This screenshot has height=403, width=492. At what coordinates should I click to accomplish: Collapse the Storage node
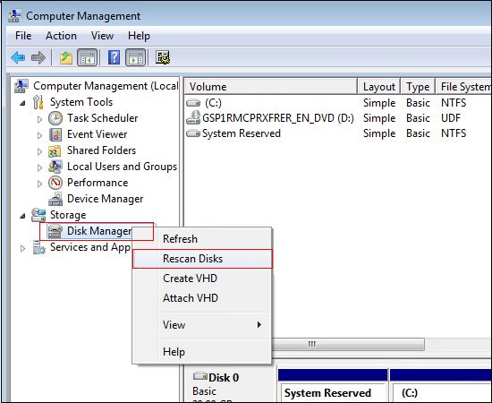pos(22,216)
